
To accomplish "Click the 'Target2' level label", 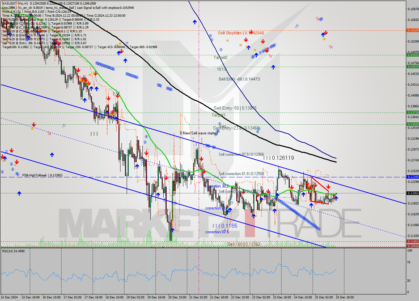I will coord(220,58).
